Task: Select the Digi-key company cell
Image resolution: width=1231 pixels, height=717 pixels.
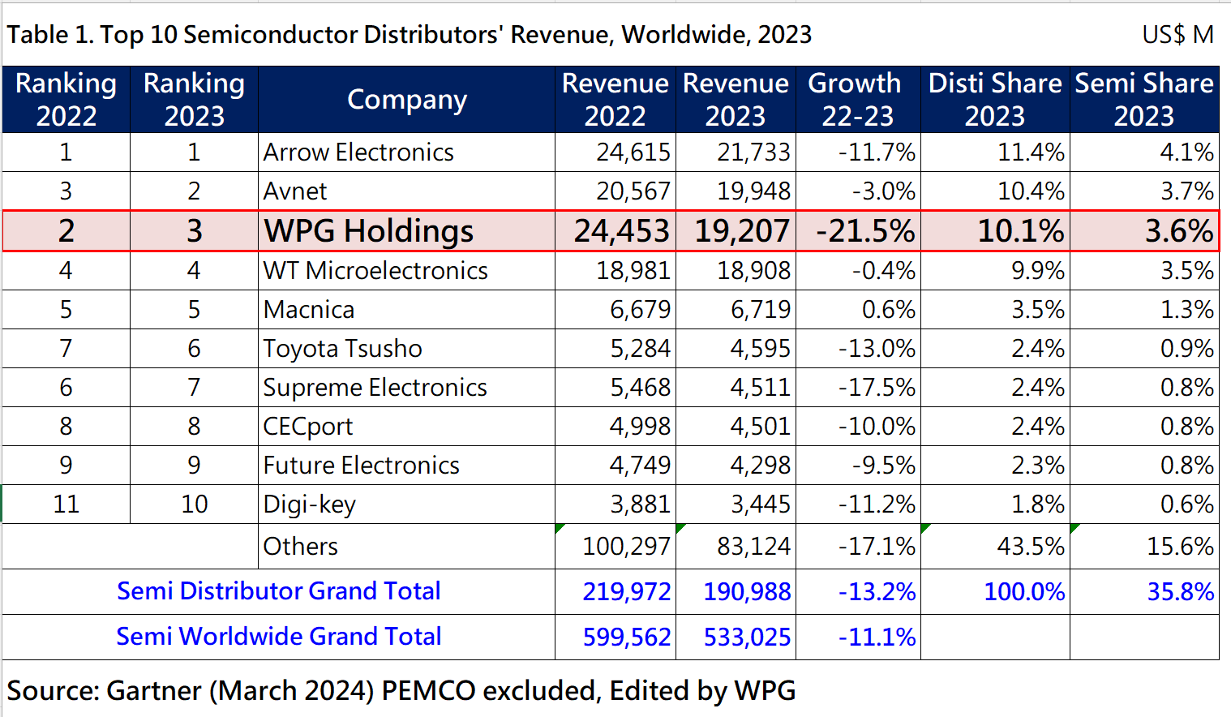Action: tap(310, 504)
